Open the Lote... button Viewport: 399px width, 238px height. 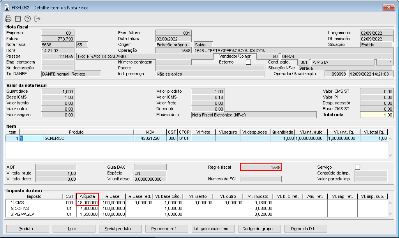click(74, 229)
